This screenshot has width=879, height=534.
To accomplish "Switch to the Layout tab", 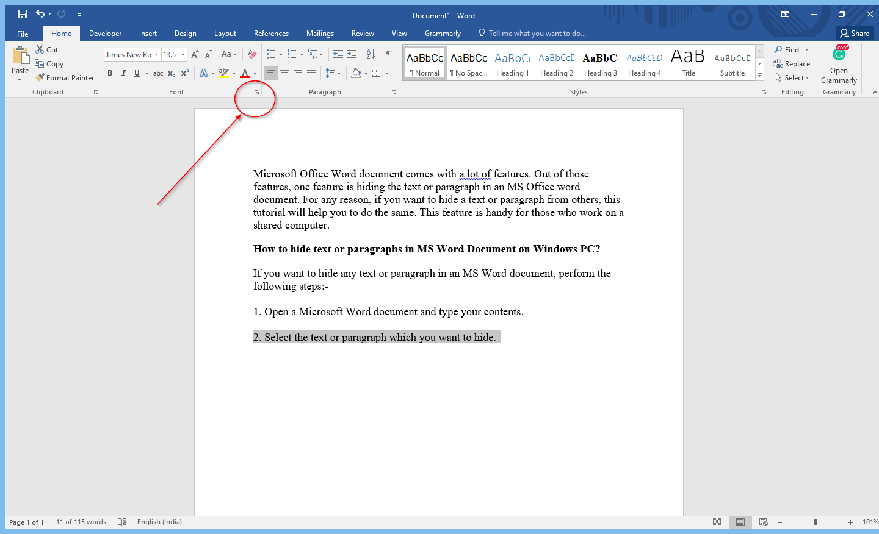I will [225, 34].
